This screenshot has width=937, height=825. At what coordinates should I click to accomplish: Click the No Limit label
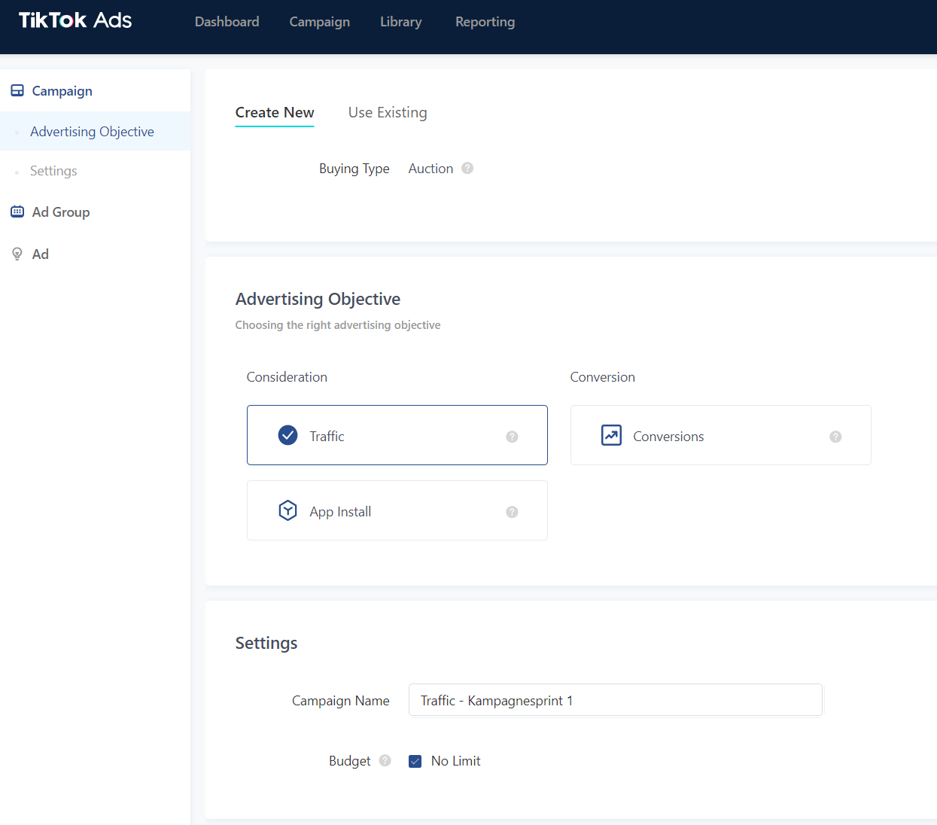coord(455,761)
